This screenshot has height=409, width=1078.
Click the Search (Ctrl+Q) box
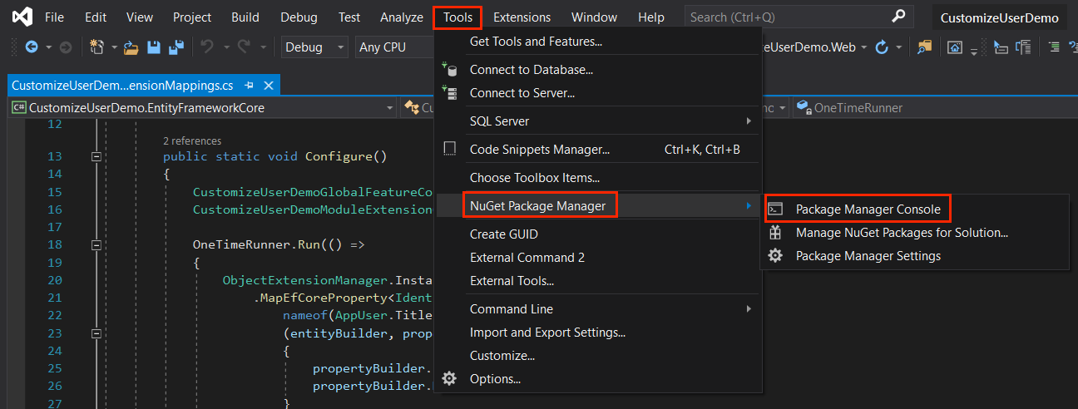787,17
